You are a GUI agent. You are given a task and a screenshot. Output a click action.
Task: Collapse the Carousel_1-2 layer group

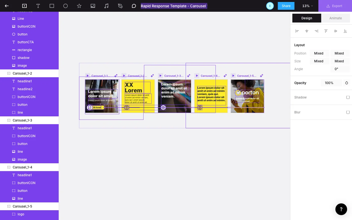click(x=9, y=73)
